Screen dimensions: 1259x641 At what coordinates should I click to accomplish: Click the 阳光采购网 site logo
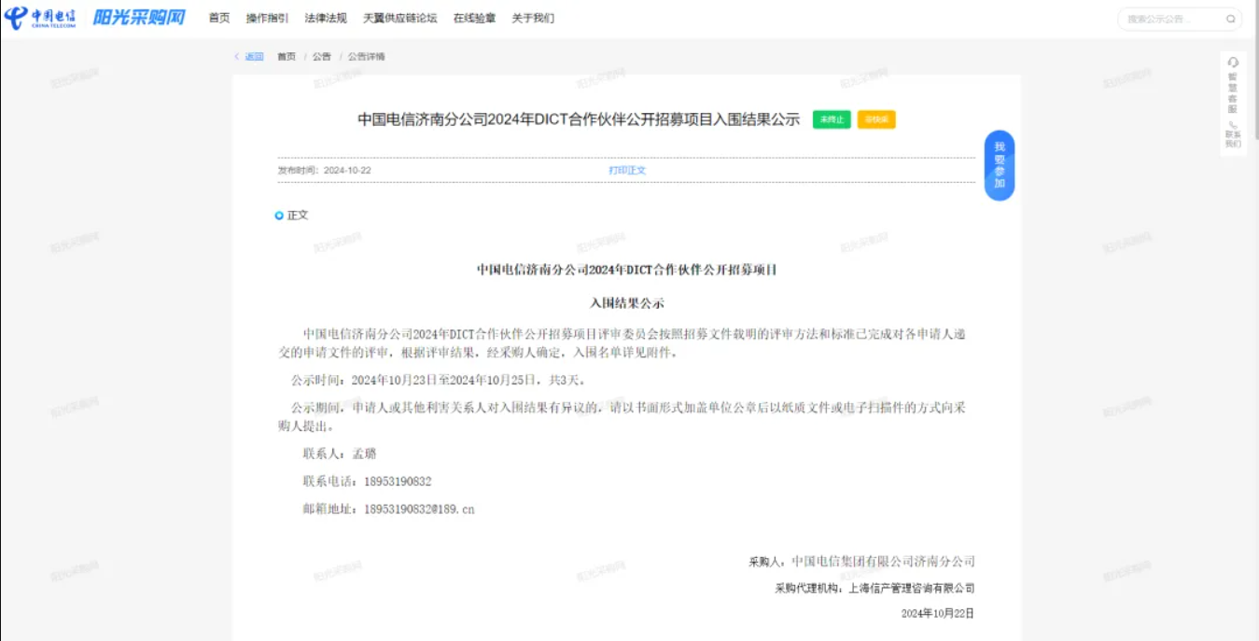[x=138, y=18]
